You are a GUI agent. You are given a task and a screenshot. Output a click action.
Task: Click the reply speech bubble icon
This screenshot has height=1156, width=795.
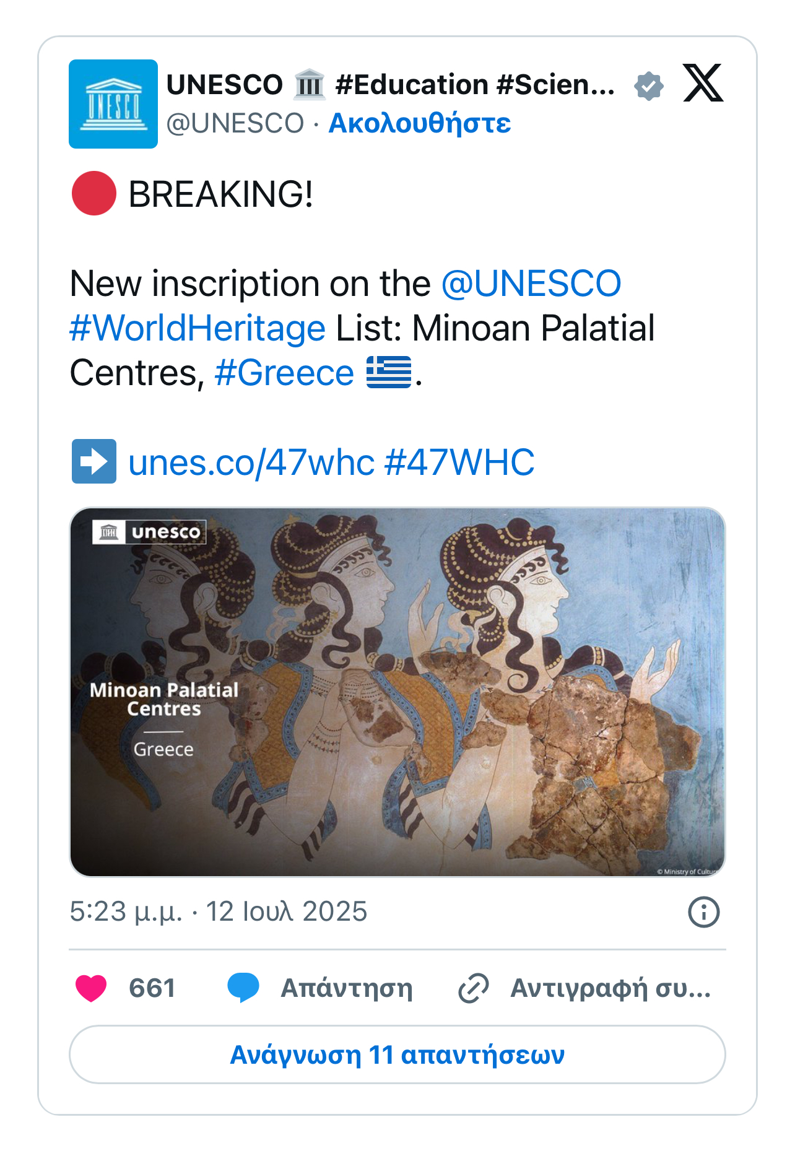(243, 988)
